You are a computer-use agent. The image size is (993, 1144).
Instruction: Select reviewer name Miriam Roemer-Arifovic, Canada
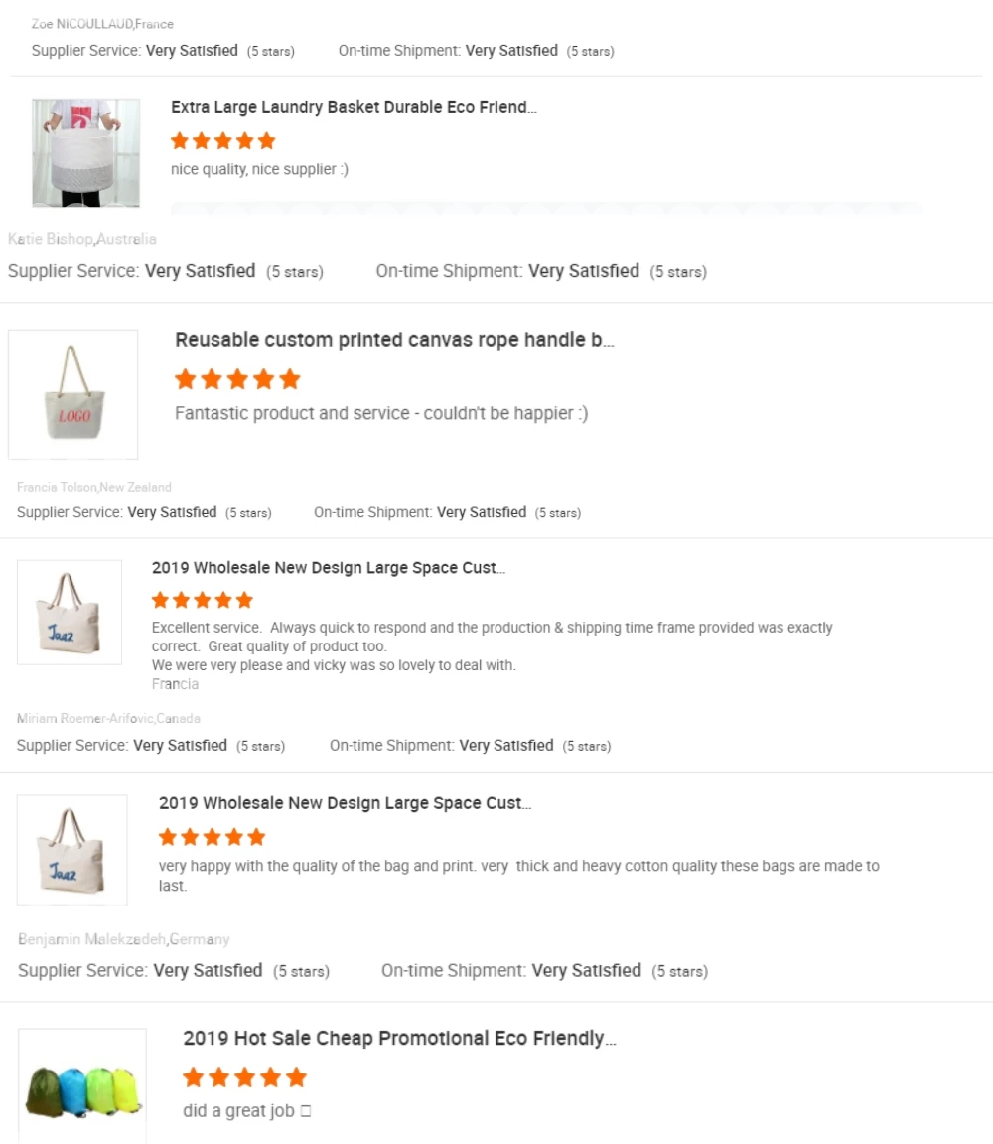pos(108,718)
